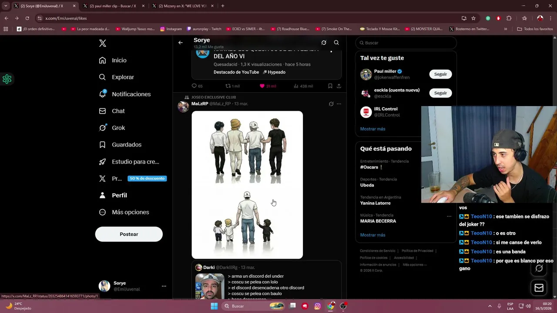Reload the page in Chrome

click(x=27, y=18)
